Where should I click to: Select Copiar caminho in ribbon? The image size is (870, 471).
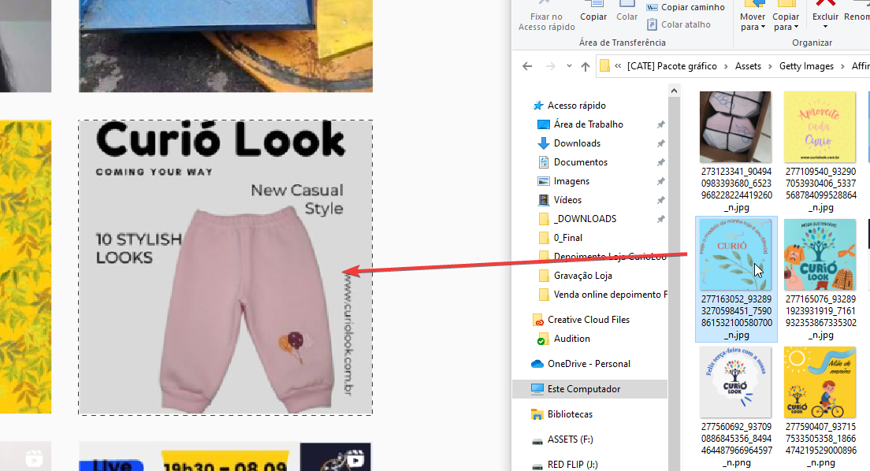coord(686,7)
